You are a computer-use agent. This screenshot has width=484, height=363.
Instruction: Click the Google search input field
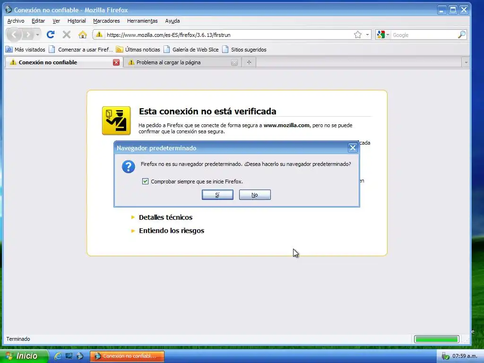[x=424, y=35]
